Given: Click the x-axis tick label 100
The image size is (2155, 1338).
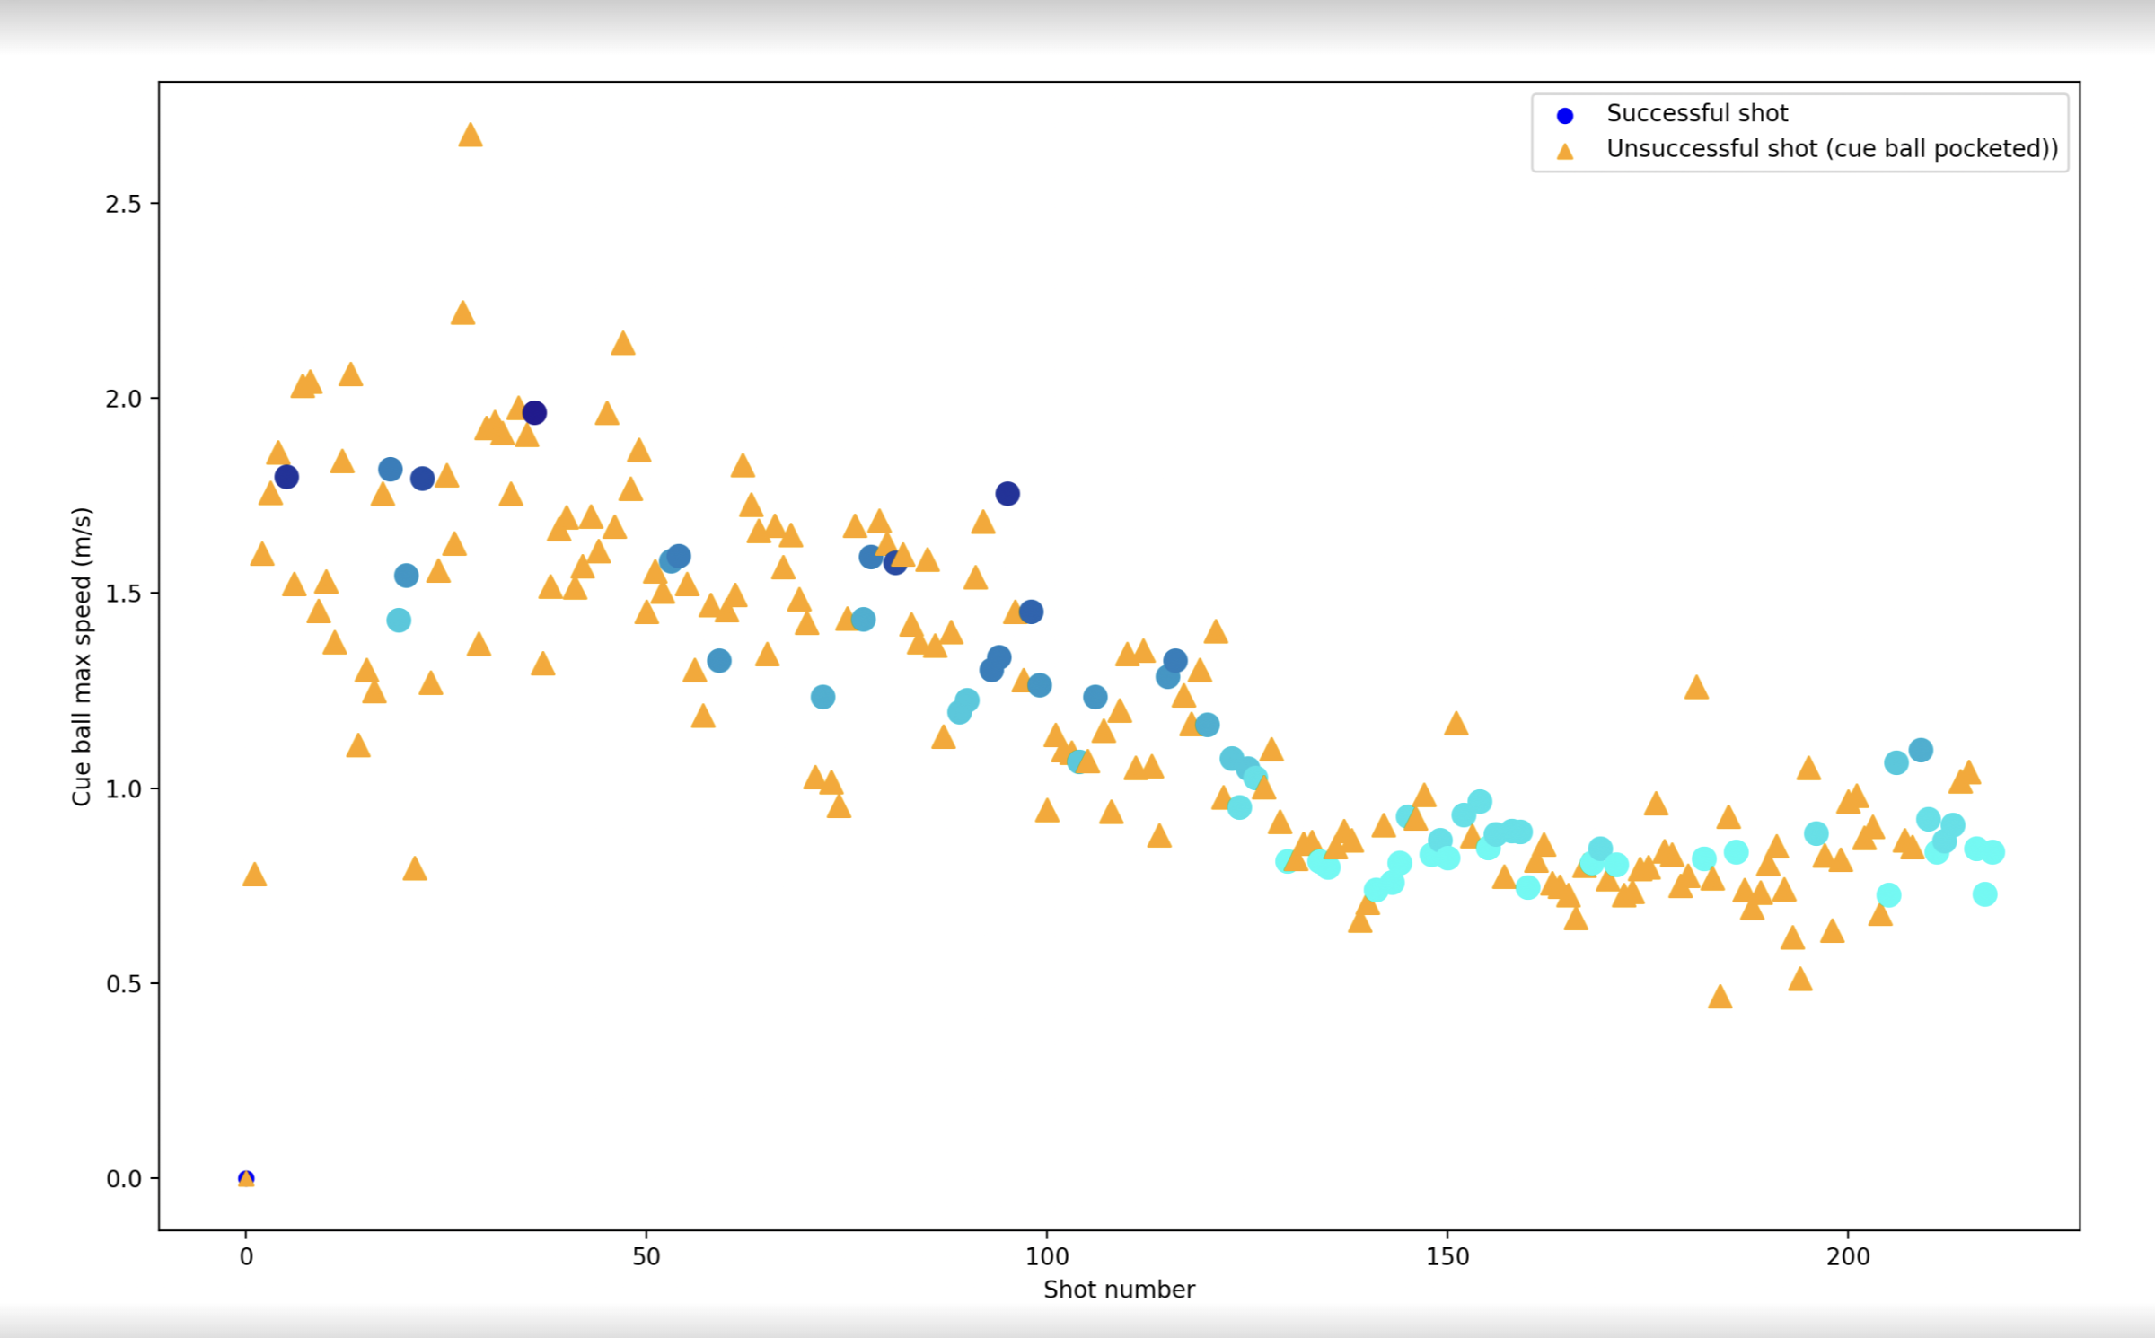Looking at the screenshot, I should [x=1047, y=1256].
